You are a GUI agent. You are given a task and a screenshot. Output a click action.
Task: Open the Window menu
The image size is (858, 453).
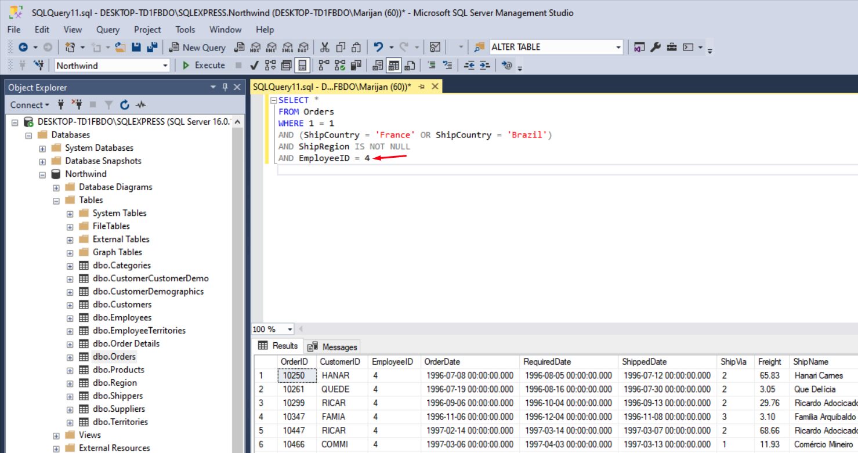(225, 30)
